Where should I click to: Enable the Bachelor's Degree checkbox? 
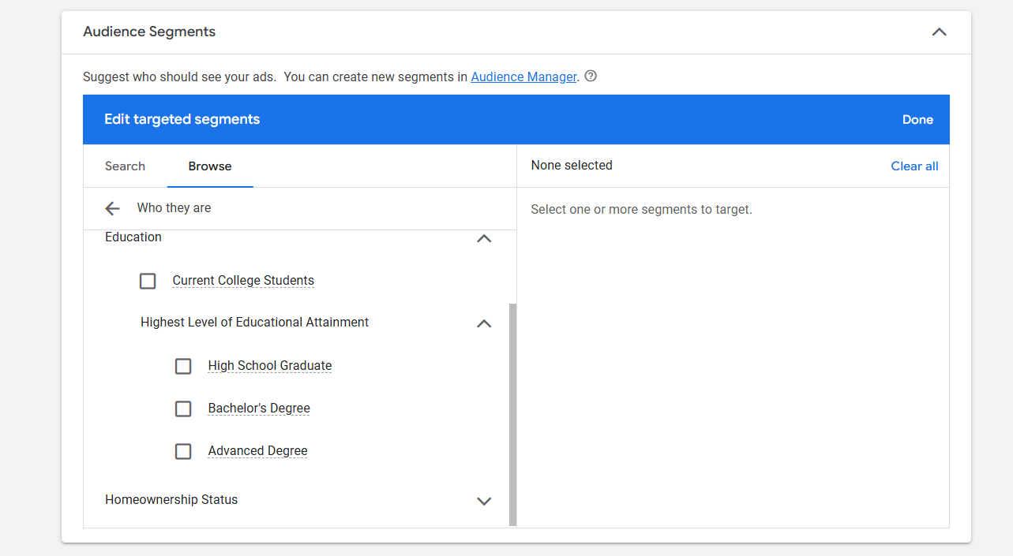183,409
